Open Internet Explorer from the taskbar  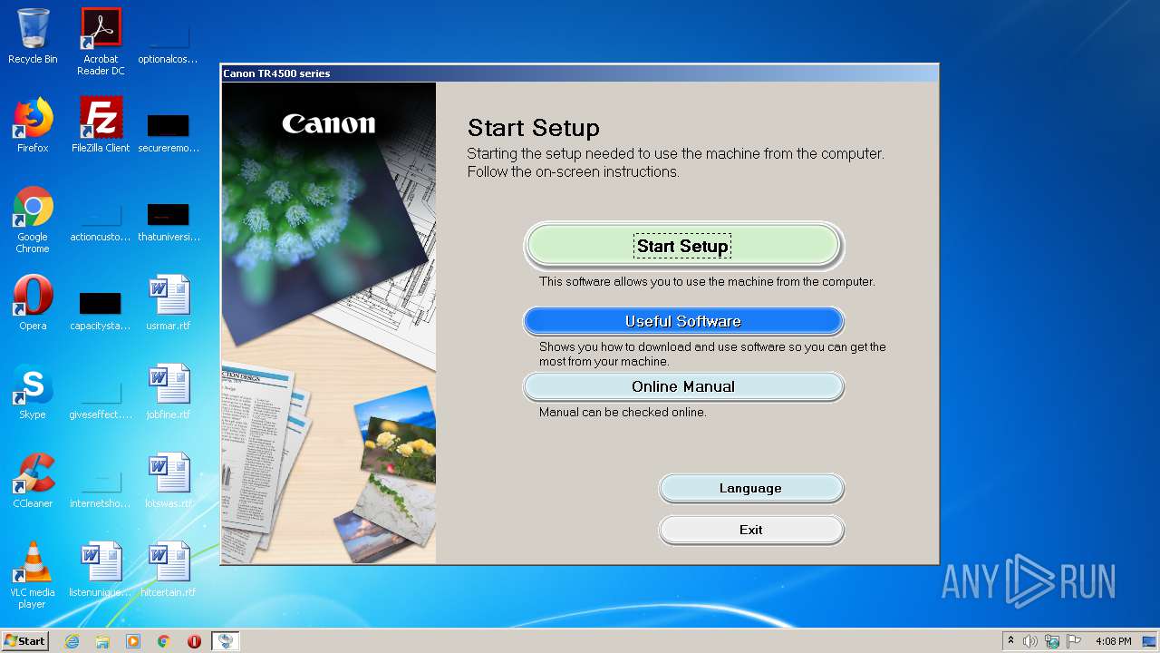tap(72, 641)
